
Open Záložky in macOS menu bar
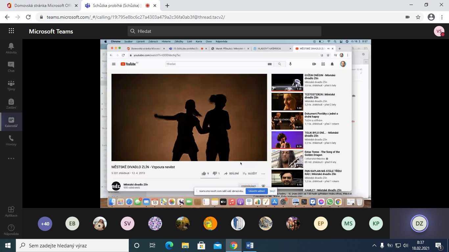[x=179, y=41]
